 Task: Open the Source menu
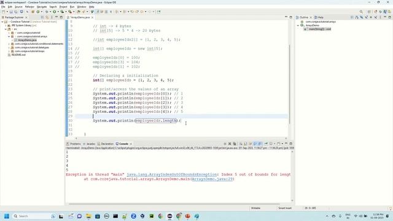(18, 7)
